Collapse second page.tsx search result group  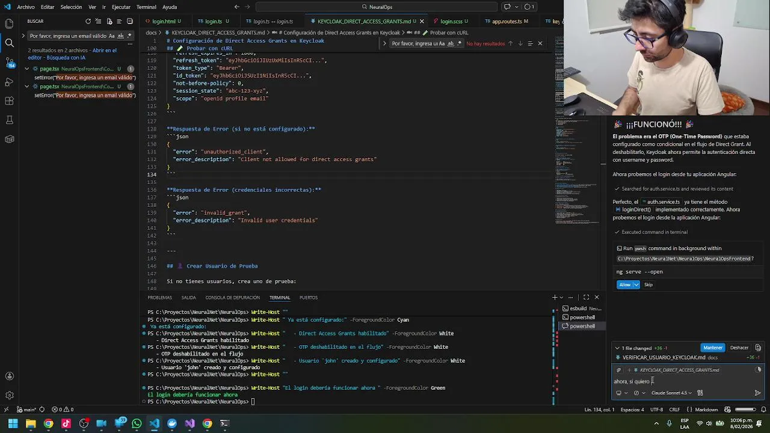(27, 87)
